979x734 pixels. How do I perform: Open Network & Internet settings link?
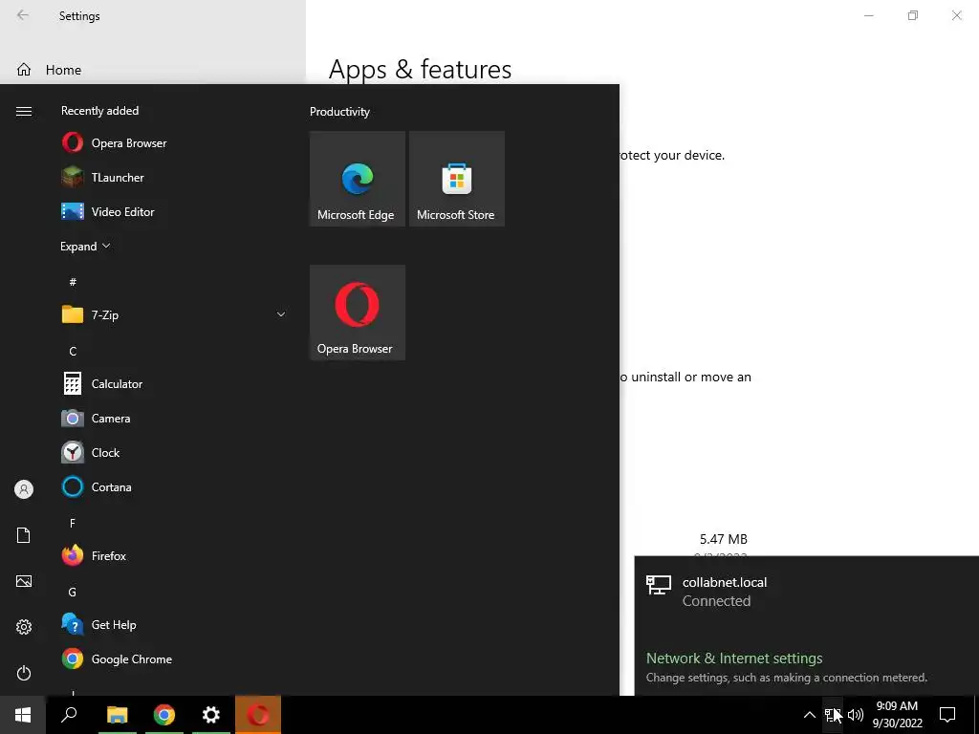point(734,658)
